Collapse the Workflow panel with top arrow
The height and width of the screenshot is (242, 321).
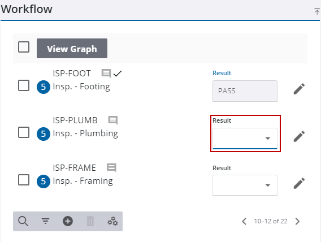click(317, 11)
